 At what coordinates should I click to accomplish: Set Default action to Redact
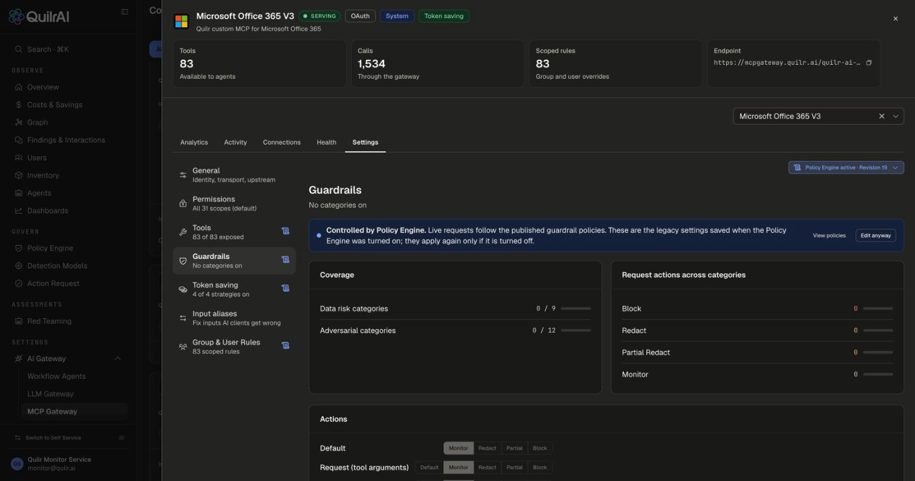point(487,448)
